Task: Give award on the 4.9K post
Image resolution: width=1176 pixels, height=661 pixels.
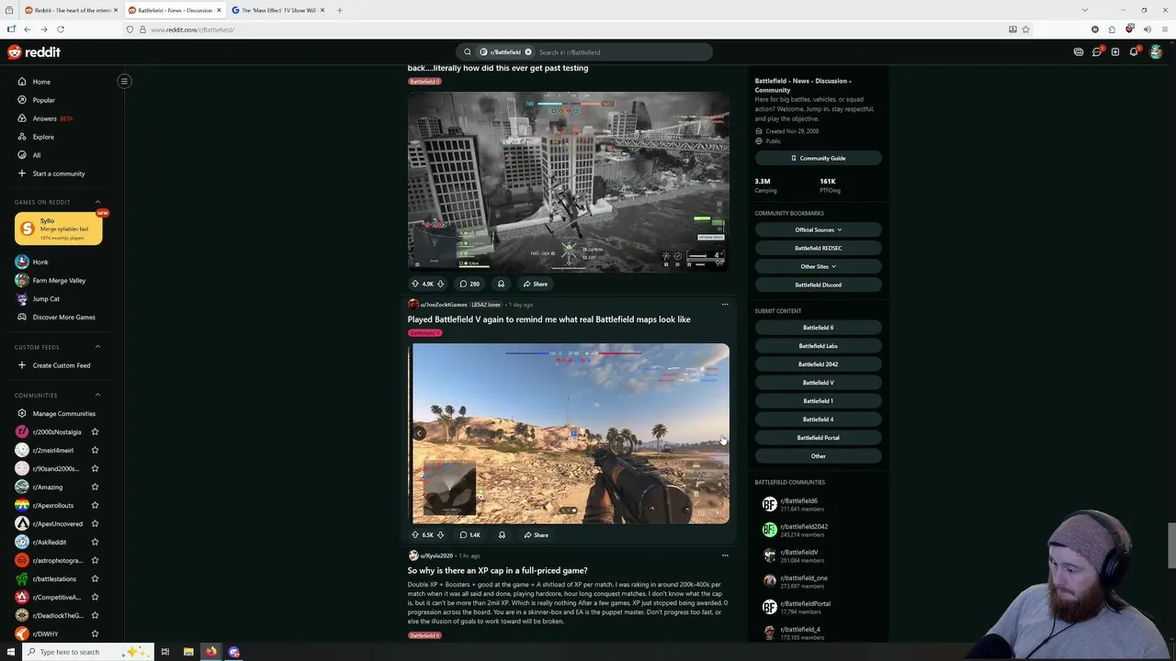Action: [501, 284]
